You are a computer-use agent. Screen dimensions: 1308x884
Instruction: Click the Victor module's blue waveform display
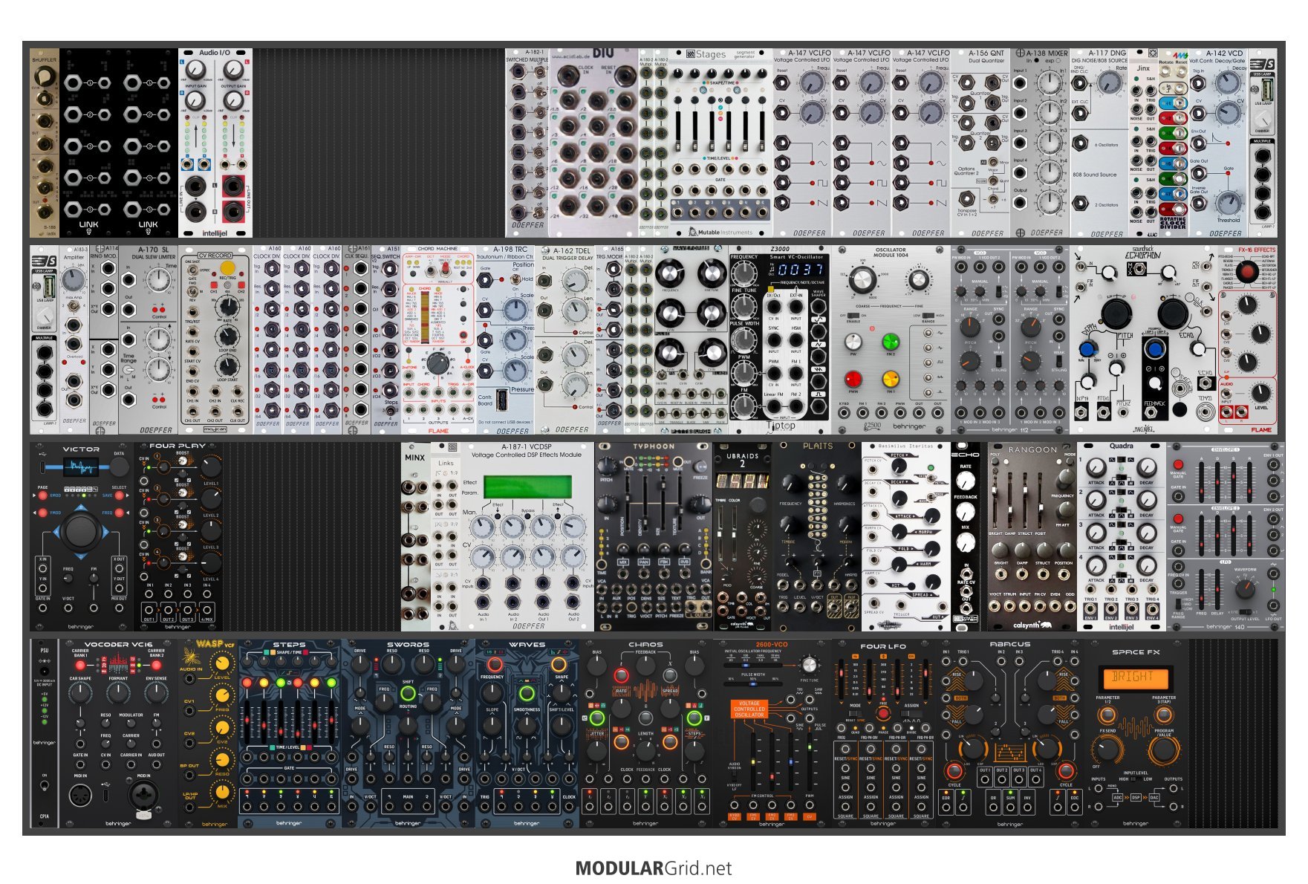click(x=79, y=467)
